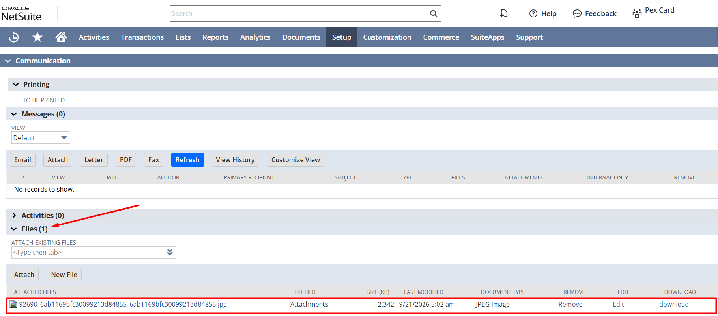Expand the Activities (0) section
The height and width of the screenshot is (316, 718).
tap(14, 215)
